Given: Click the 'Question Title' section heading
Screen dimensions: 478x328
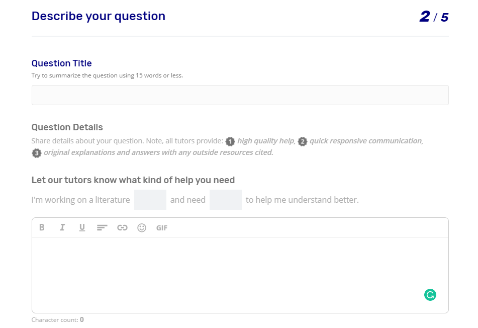Looking at the screenshot, I should tap(61, 63).
